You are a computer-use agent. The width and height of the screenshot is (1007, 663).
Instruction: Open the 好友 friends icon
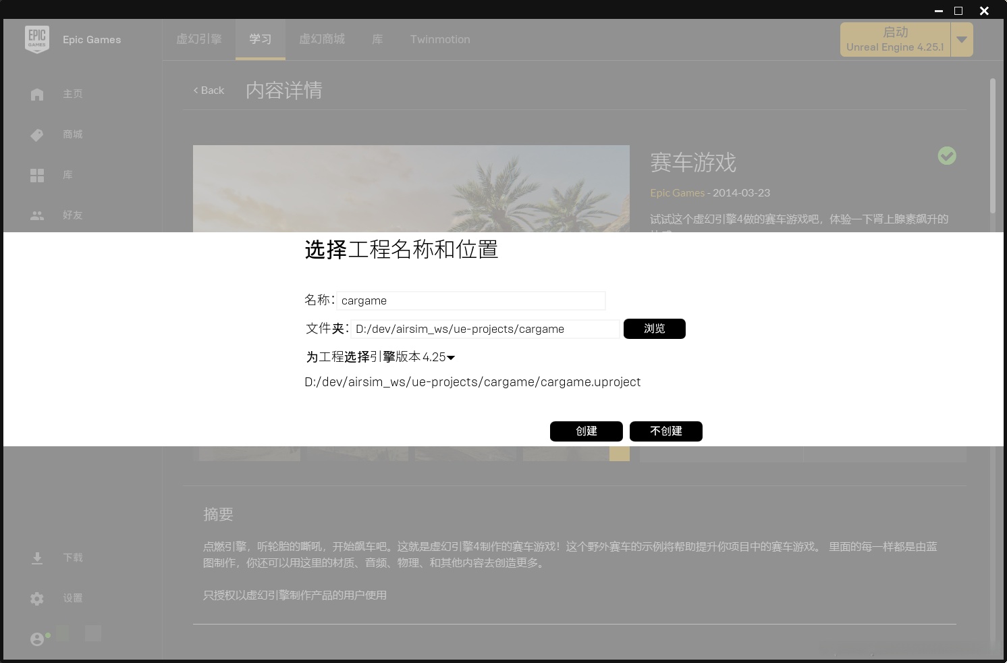[x=37, y=215]
